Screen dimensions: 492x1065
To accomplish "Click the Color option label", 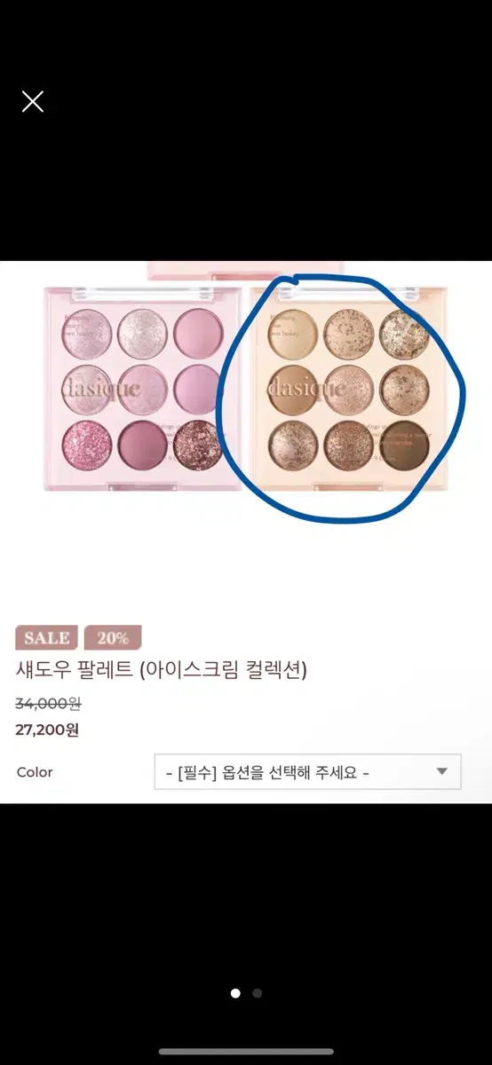I will [x=35, y=772].
